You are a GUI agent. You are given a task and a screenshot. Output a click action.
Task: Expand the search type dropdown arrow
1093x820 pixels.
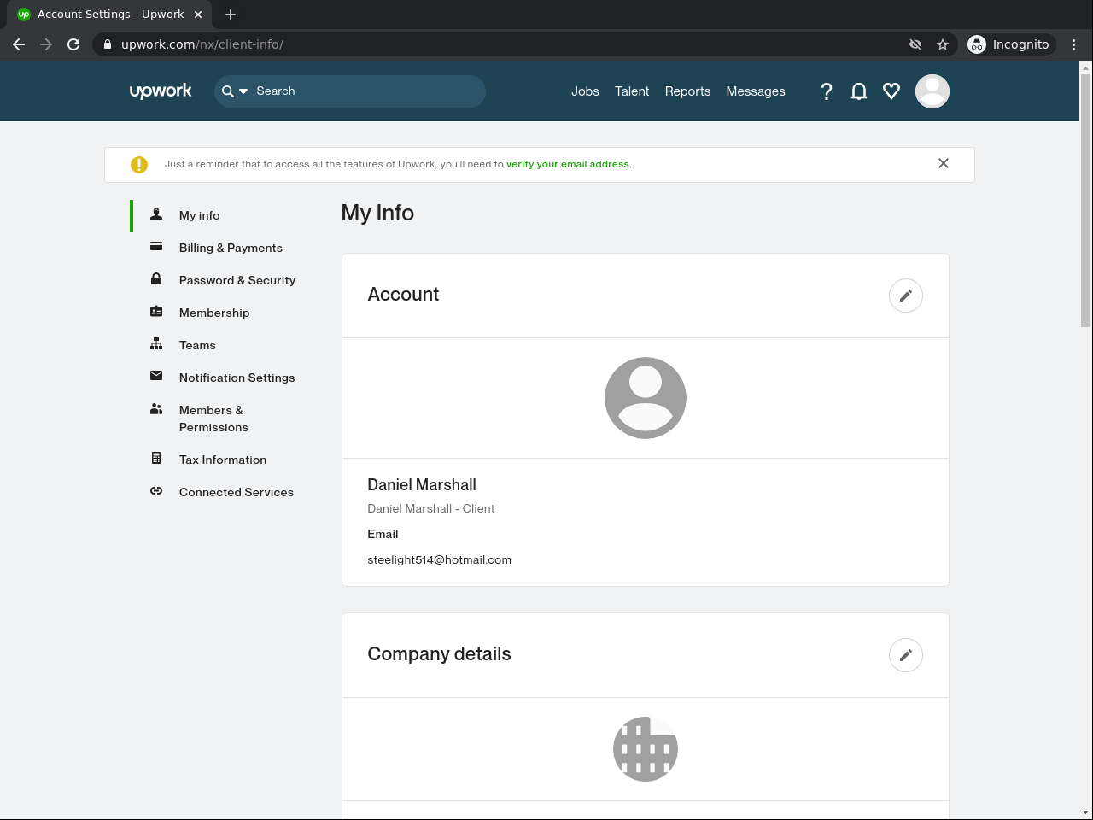click(x=243, y=91)
